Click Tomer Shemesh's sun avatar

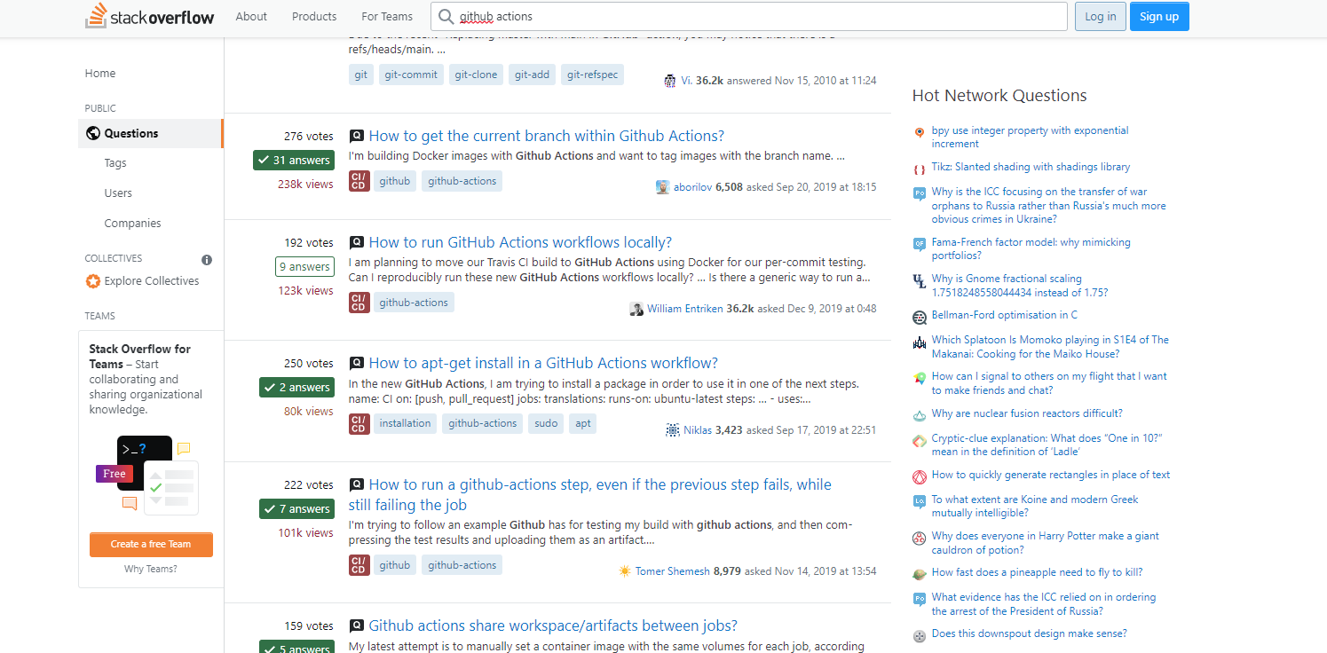click(625, 570)
